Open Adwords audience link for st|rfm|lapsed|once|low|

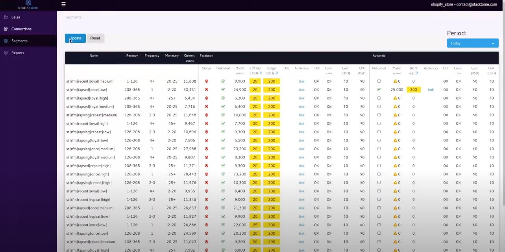pyautogui.click(x=431, y=90)
